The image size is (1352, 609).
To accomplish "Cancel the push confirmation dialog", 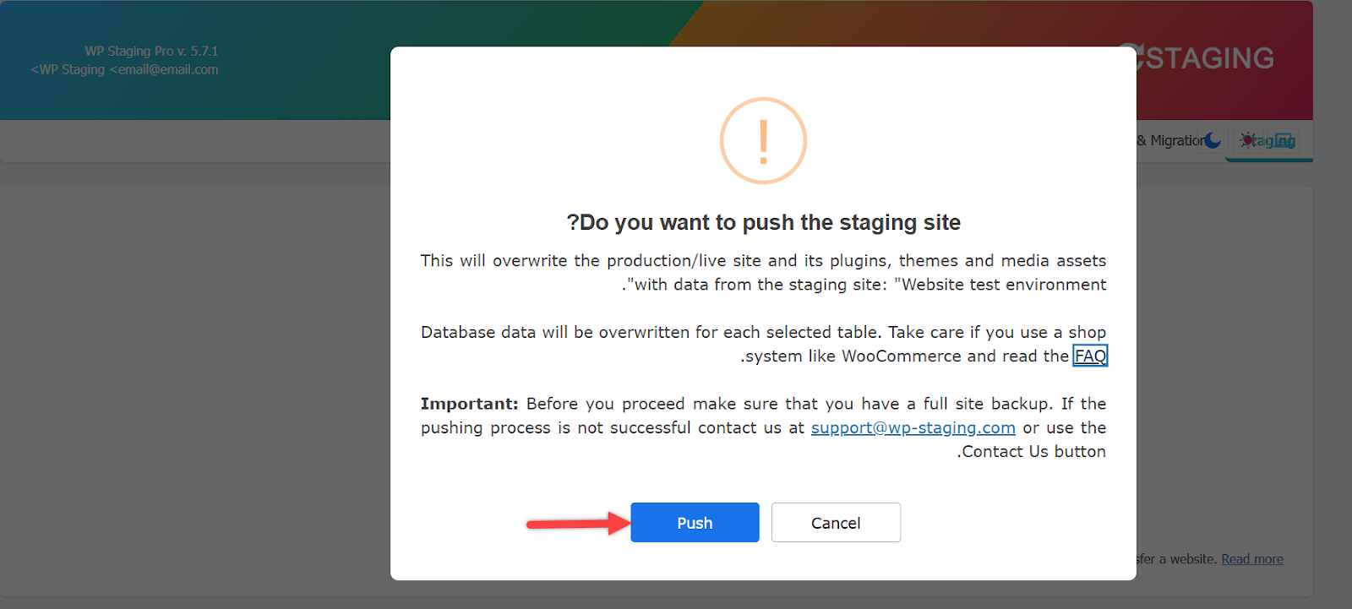I will (836, 523).
